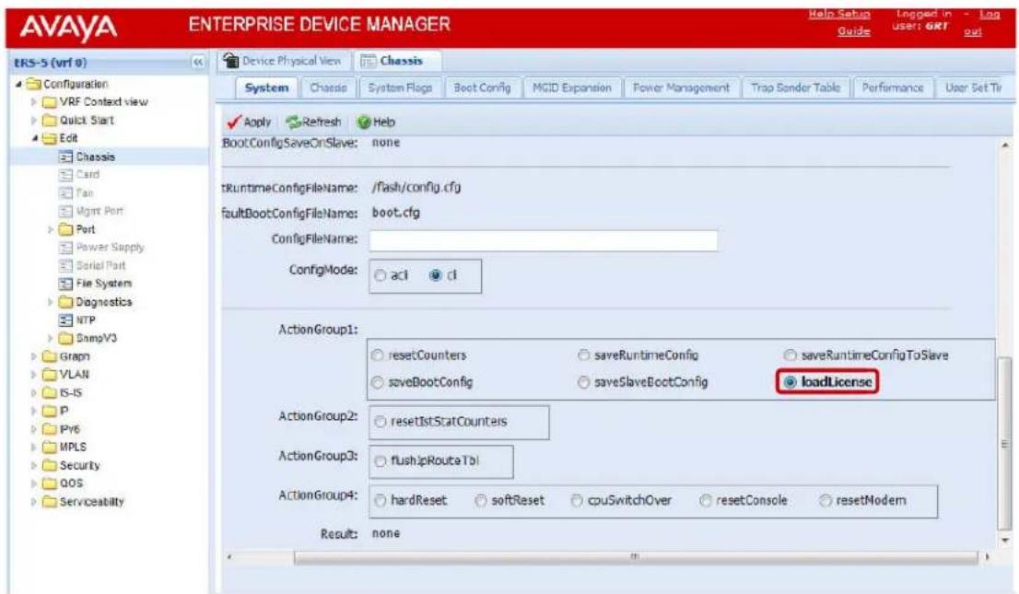Click the Security folder icon
This screenshot has width=1019, height=594.
(50, 465)
